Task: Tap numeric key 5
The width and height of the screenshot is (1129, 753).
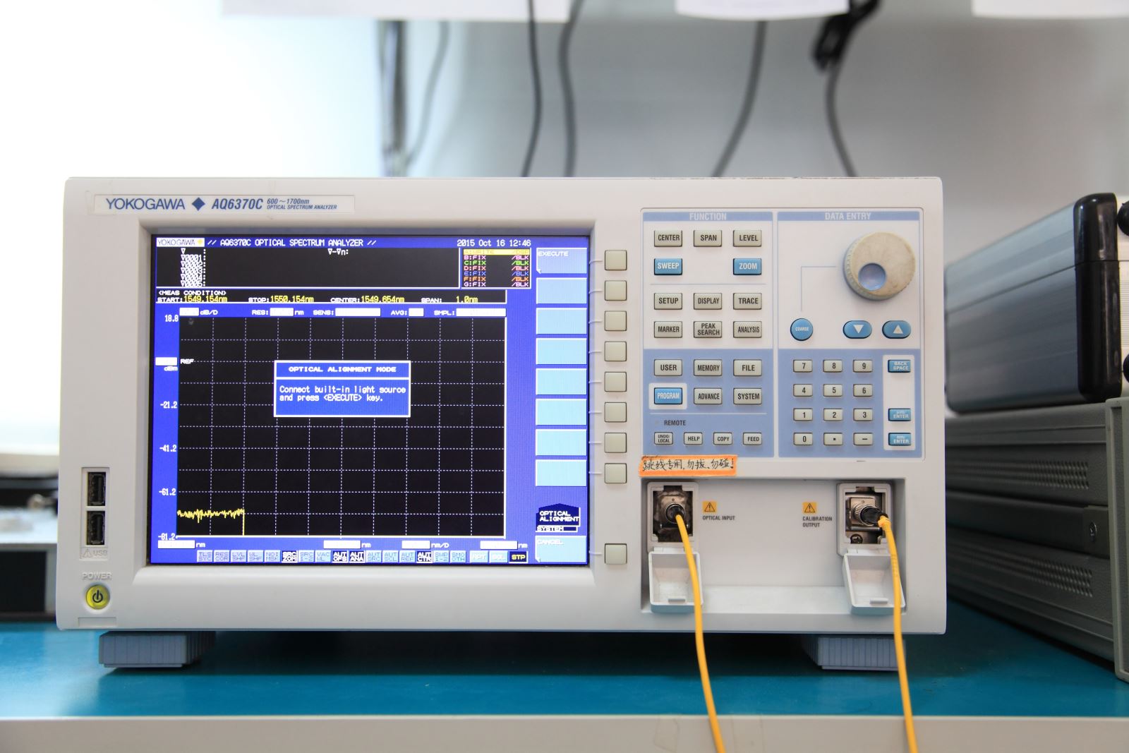Action: 833,390
